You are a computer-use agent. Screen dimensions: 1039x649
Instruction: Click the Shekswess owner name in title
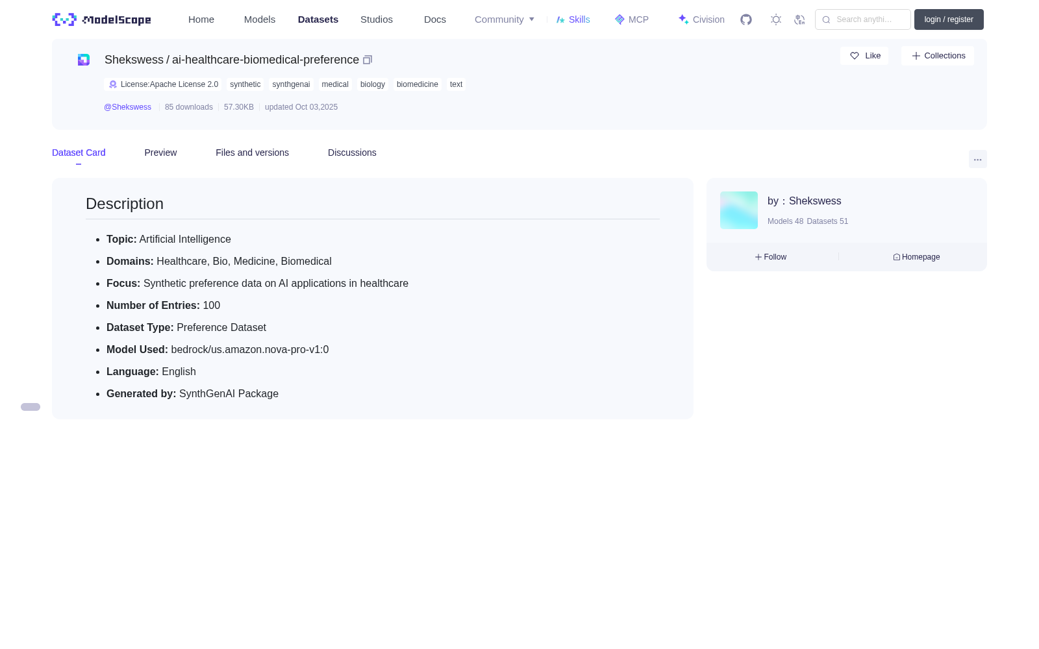pos(134,60)
